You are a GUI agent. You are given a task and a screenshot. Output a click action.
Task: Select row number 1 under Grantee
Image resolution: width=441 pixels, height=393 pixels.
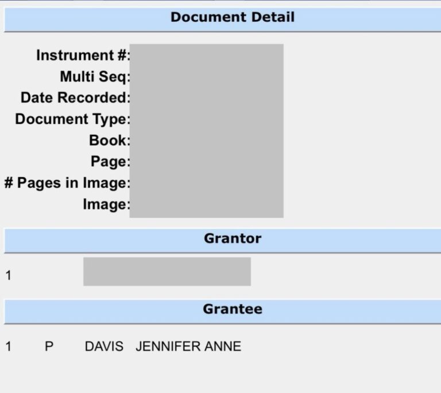9,346
